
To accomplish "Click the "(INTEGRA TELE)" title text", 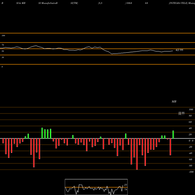I will [178, 3].
